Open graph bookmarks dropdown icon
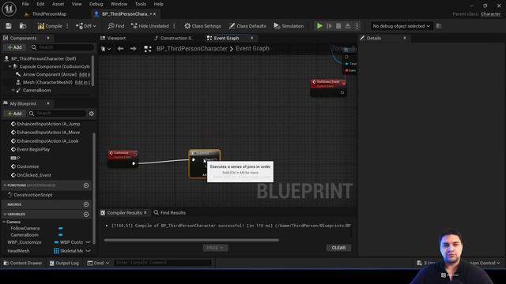Image resolution: width=506 pixels, height=284 pixels. pos(105,49)
